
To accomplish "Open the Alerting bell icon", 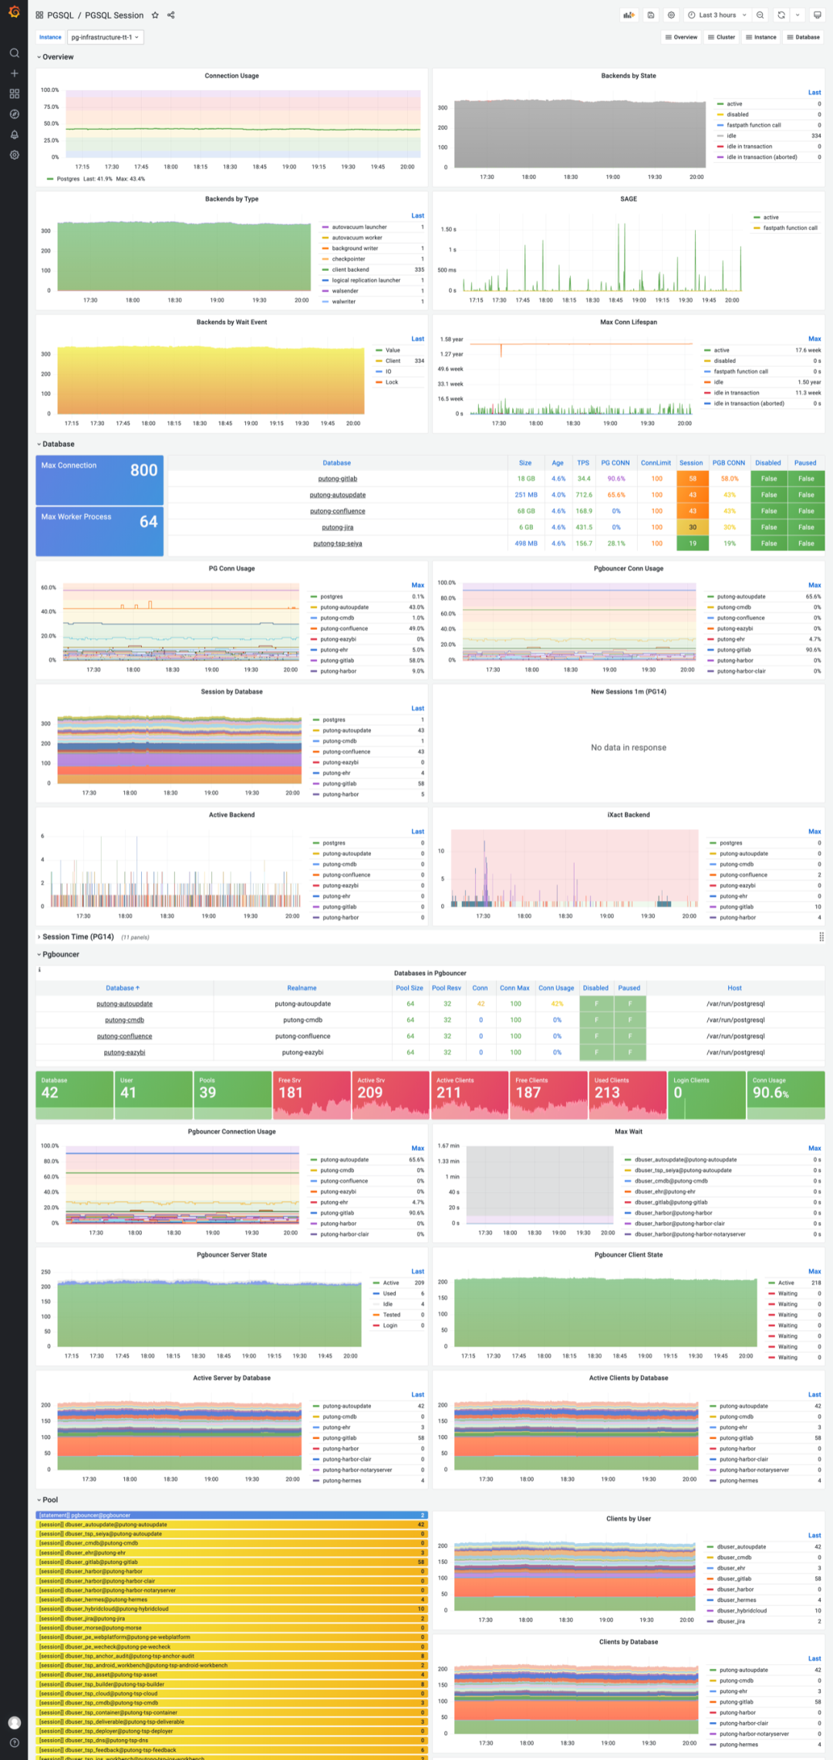I will pyautogui.click(x=14, y=134).
